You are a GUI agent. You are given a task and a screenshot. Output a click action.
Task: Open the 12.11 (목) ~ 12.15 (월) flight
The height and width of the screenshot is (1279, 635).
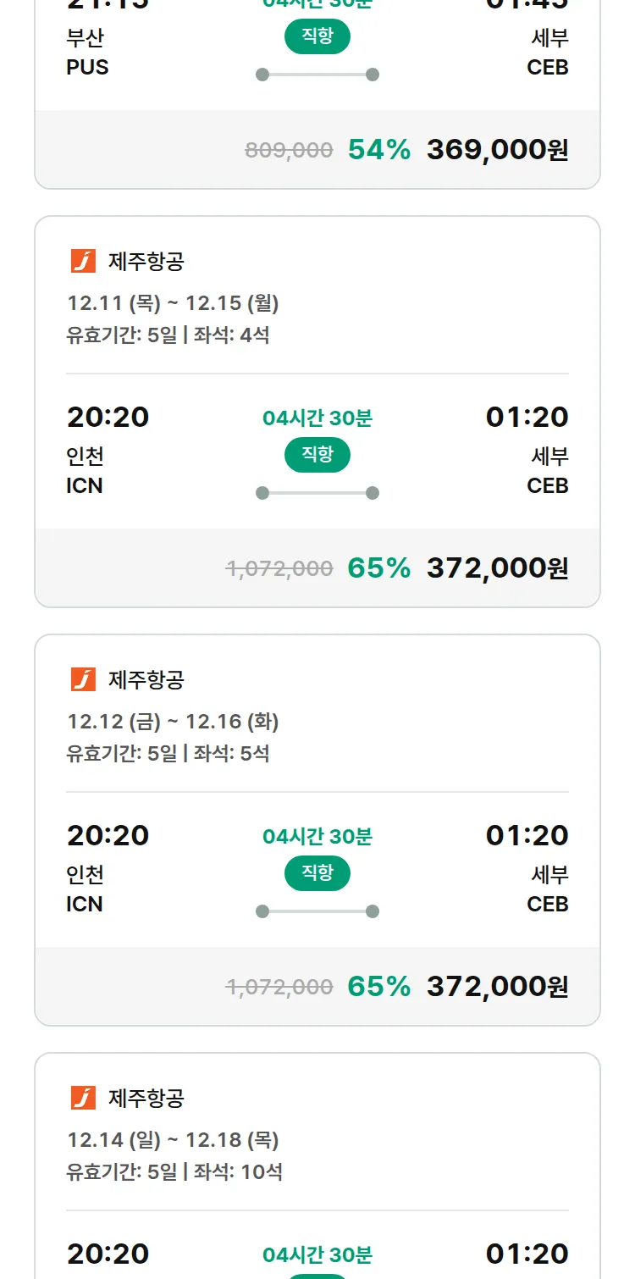173,303
